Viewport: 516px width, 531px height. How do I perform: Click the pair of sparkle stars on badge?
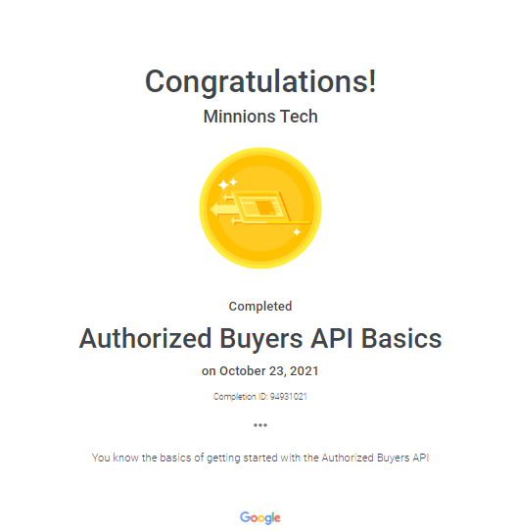coord(228,184)
